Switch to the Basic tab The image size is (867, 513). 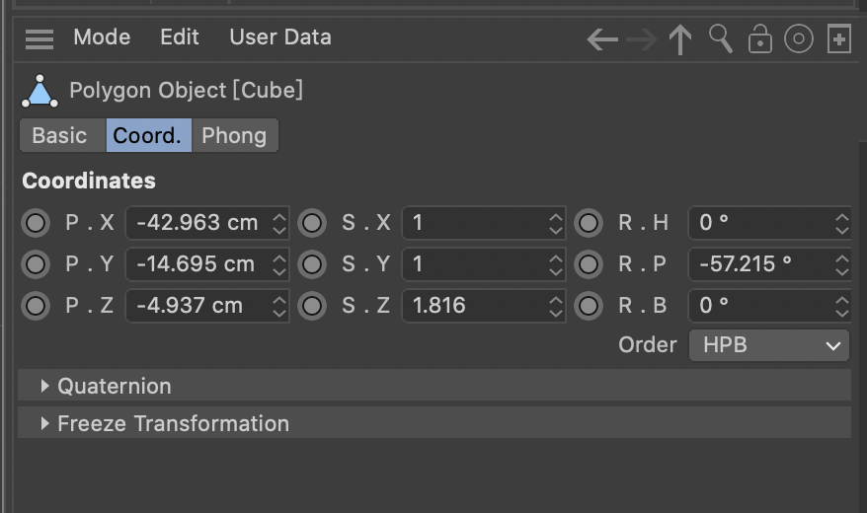(x=59, y=135)
